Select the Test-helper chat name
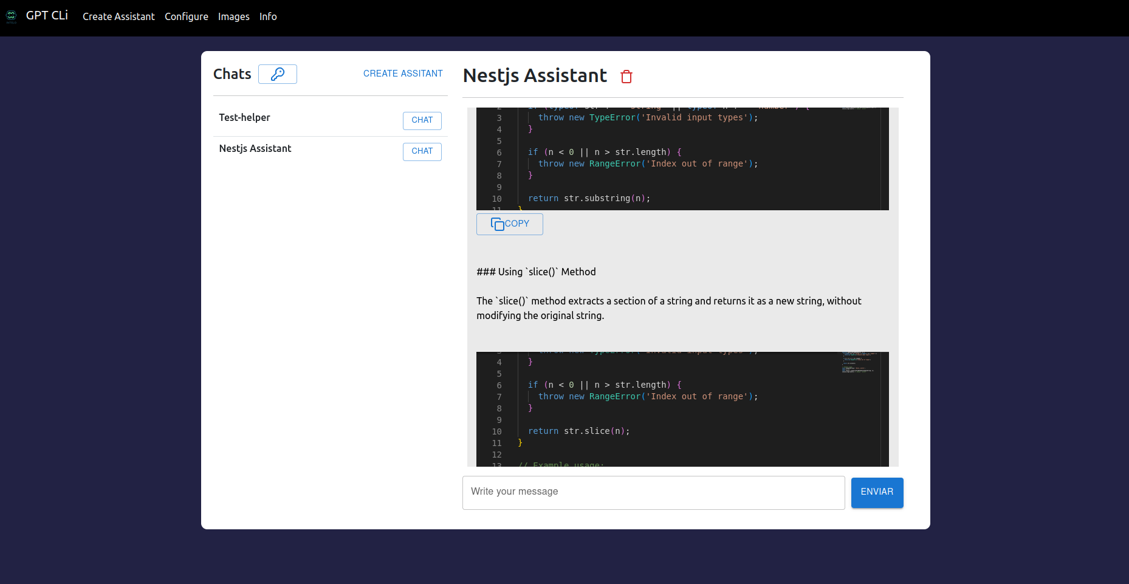 [x=244, y=117]
